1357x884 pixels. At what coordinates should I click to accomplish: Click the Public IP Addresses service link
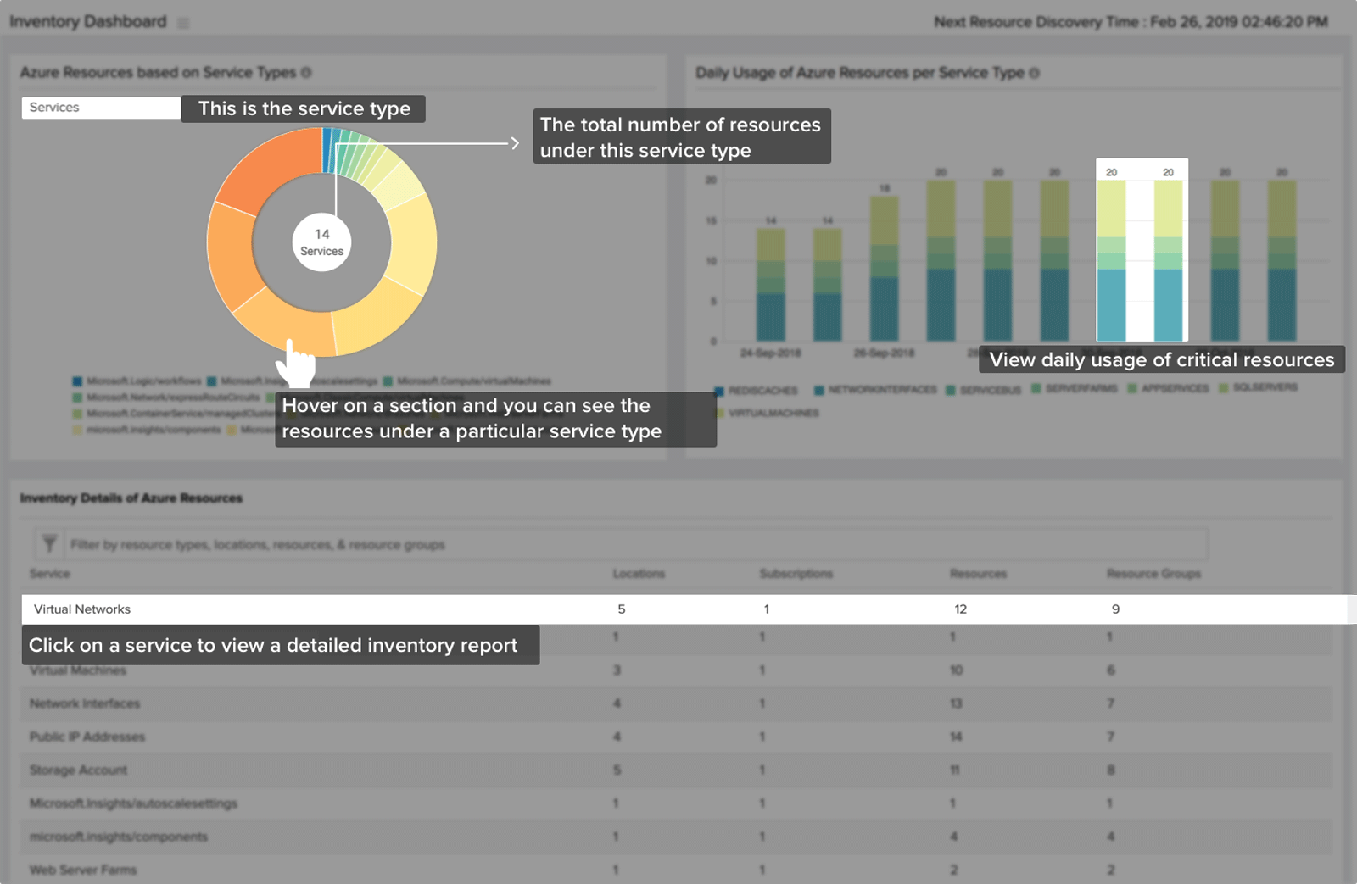[x=87, y=737]
